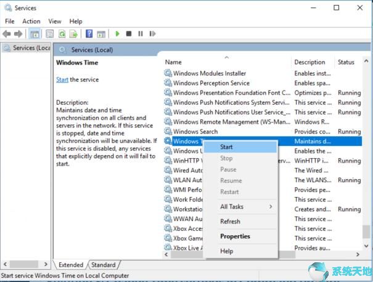The height and width of the screenshot is (282, 373).
Task: Click the Services app title bar icon
Action: click(x=8, y=8)
